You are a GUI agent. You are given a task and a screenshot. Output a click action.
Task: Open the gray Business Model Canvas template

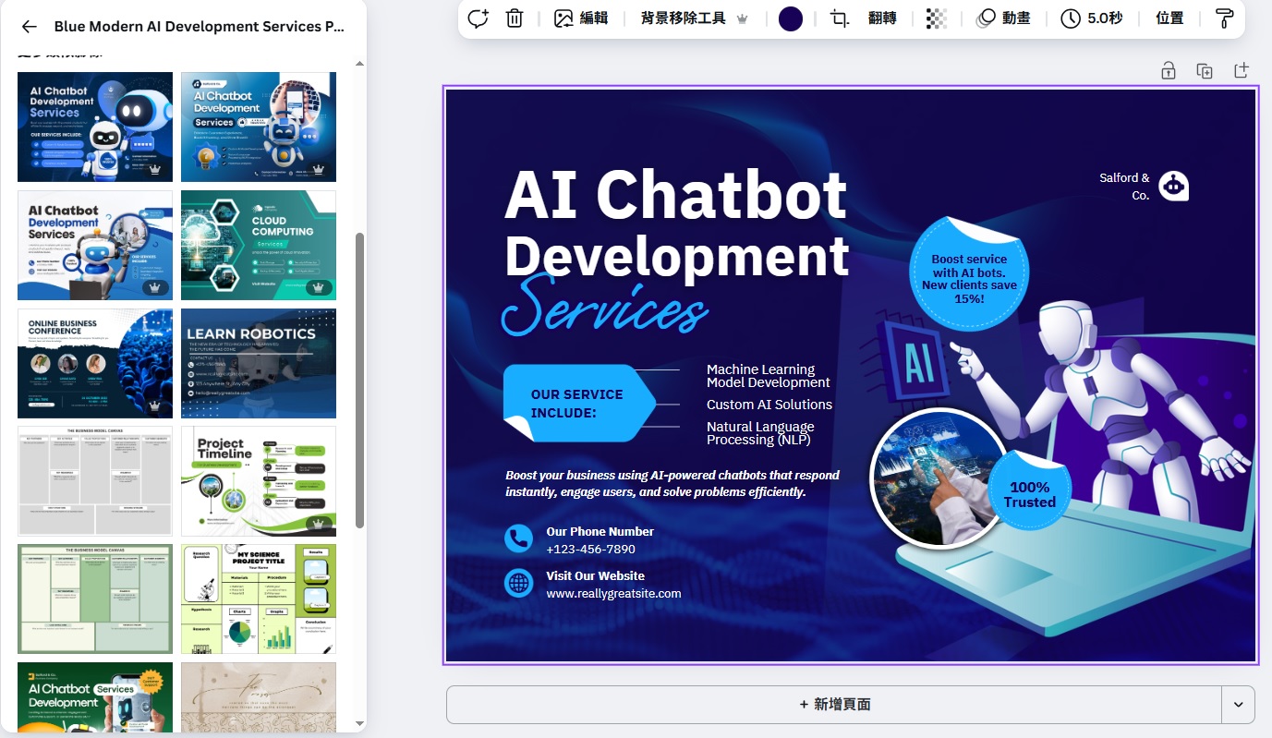pos(95,481)
